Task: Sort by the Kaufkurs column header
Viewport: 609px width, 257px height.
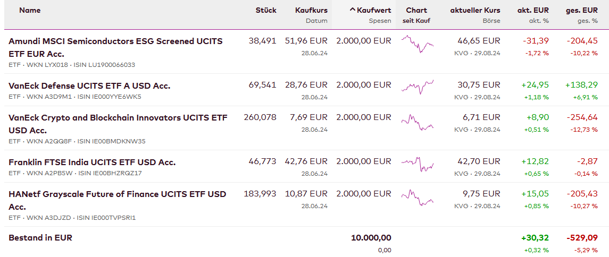Action: coord(311,10)
